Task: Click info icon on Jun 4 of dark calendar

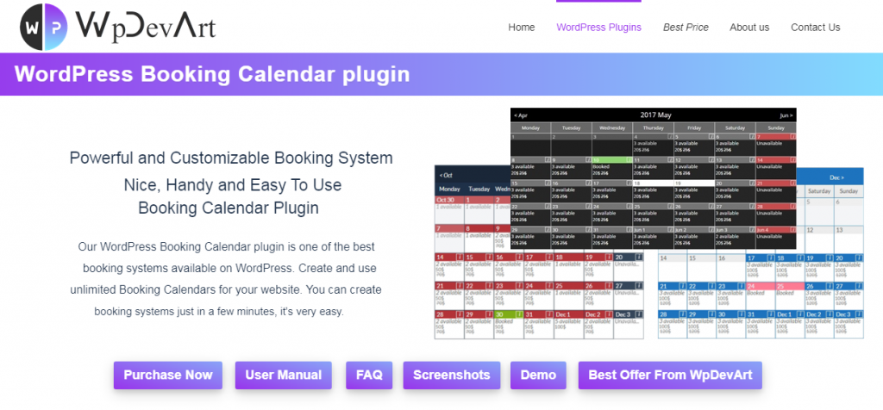Action: click(793, 230)
